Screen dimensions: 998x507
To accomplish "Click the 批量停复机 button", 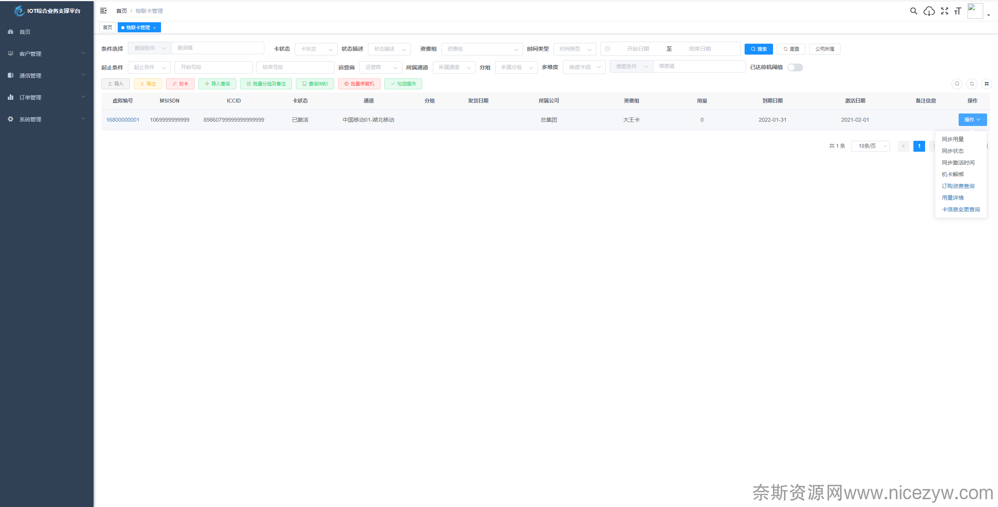I will (359, 84).
